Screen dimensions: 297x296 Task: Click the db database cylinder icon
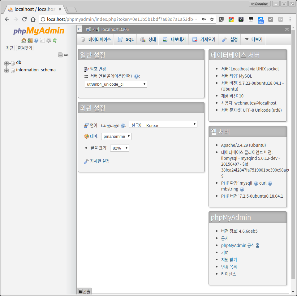[x=13, y=63]
